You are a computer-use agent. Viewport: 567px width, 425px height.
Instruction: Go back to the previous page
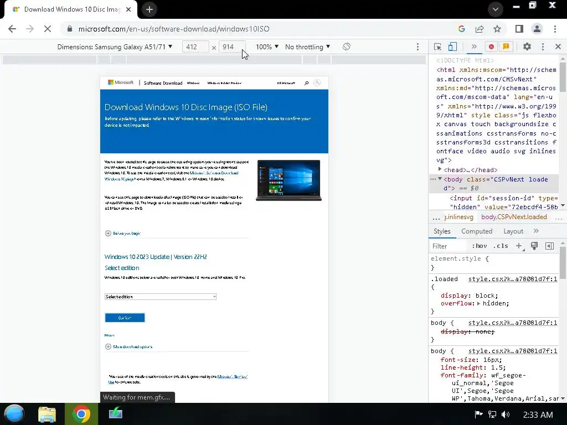(x=12, y=29)
